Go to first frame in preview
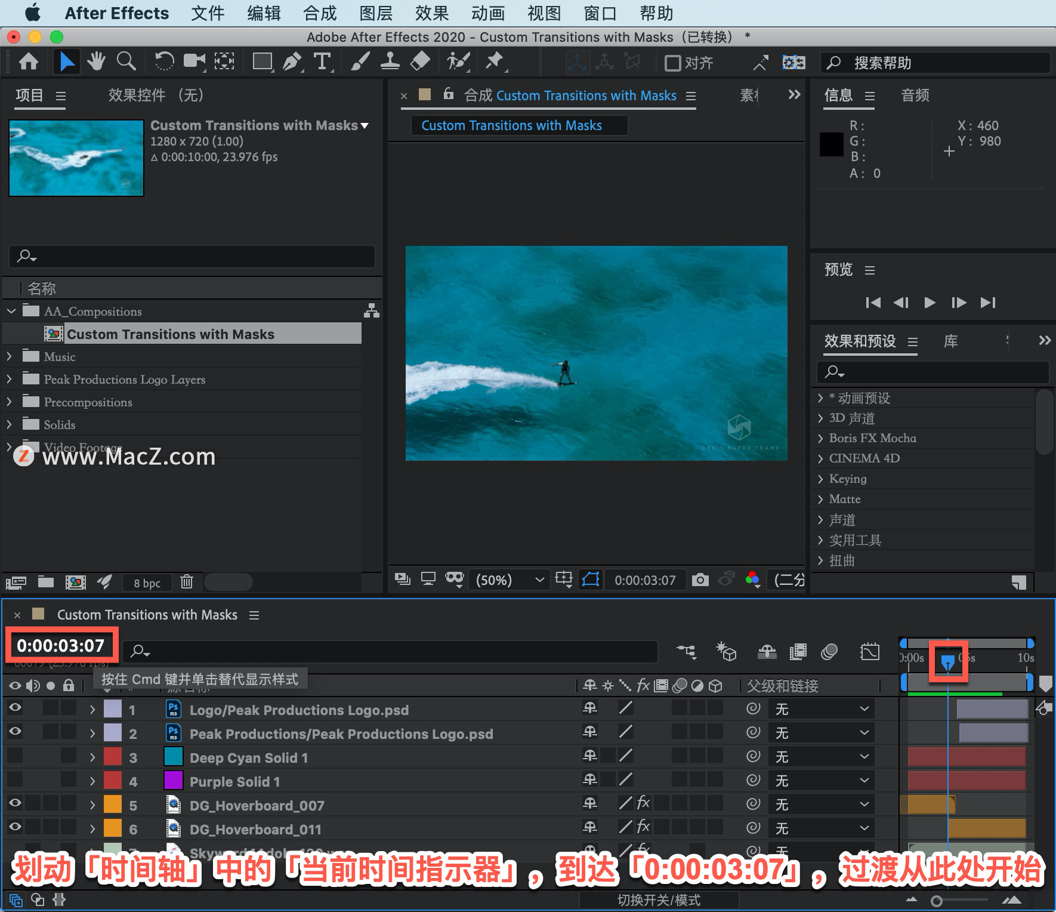Image resolution: width=1056 pixels, height=912 pixels. click(x=873, y=302)
